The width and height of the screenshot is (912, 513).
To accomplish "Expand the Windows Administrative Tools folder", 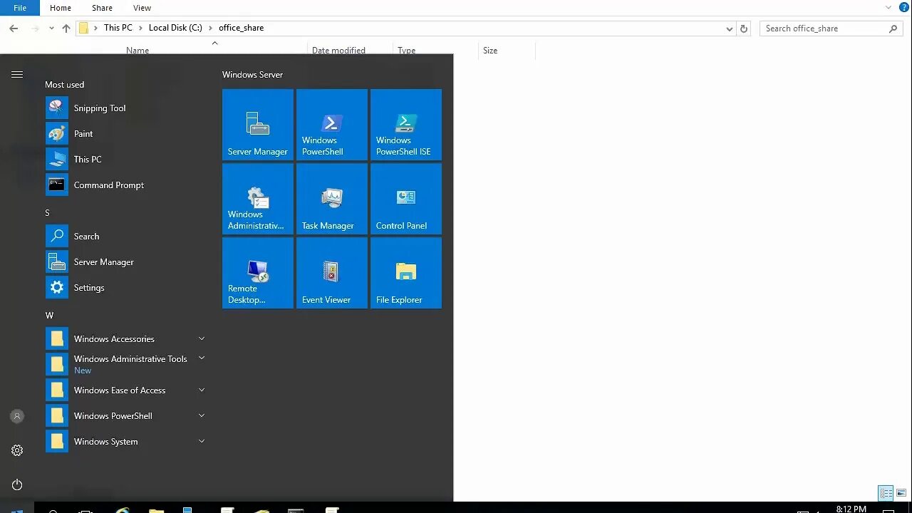I will [202, 358].
